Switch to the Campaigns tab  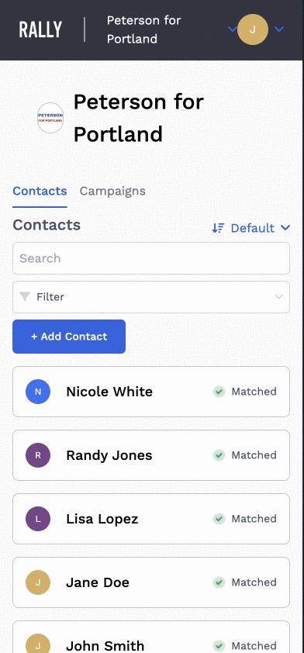pos(112,191)
